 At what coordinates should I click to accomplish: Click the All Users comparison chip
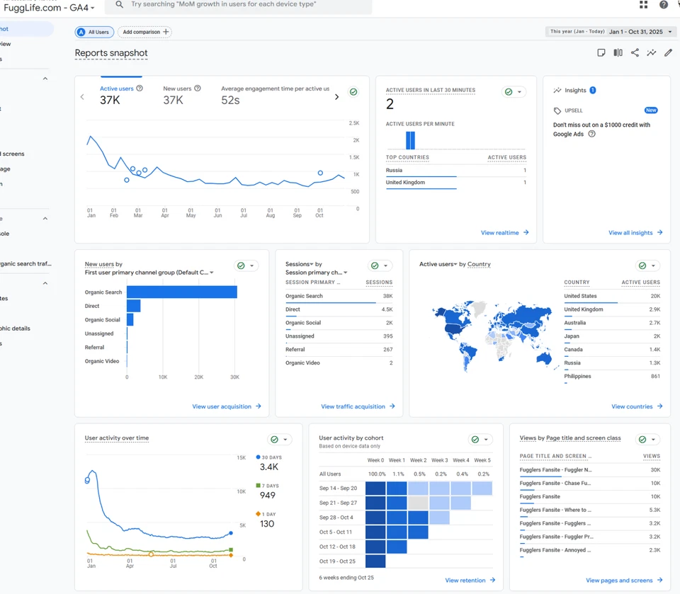pyautogui.click(x=93, y=32)
